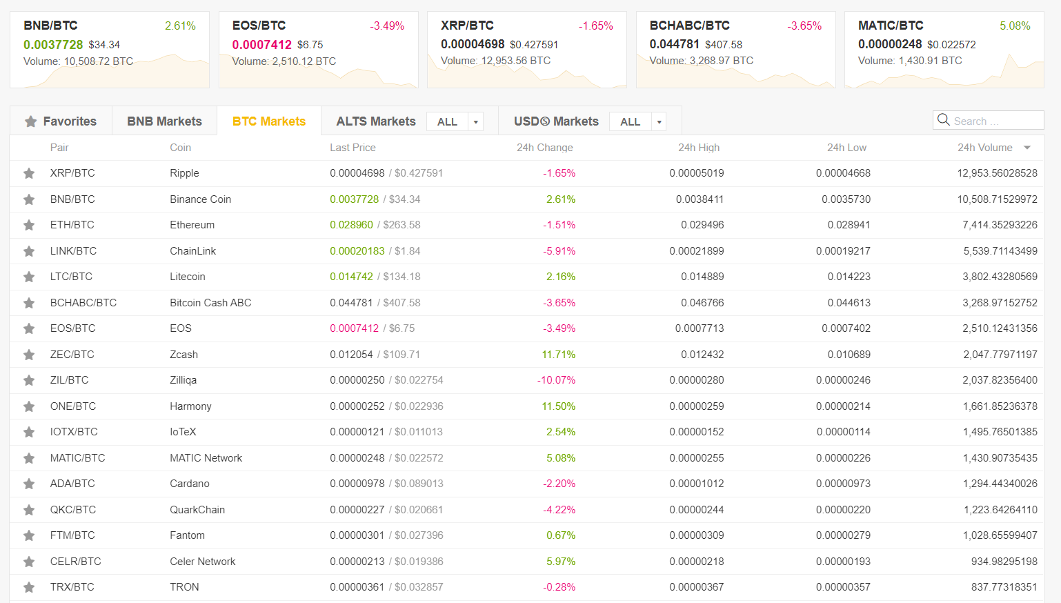Open the XRP/BTC ticker card
Screen dimensions: 1061x603
(x=527, y=50)
